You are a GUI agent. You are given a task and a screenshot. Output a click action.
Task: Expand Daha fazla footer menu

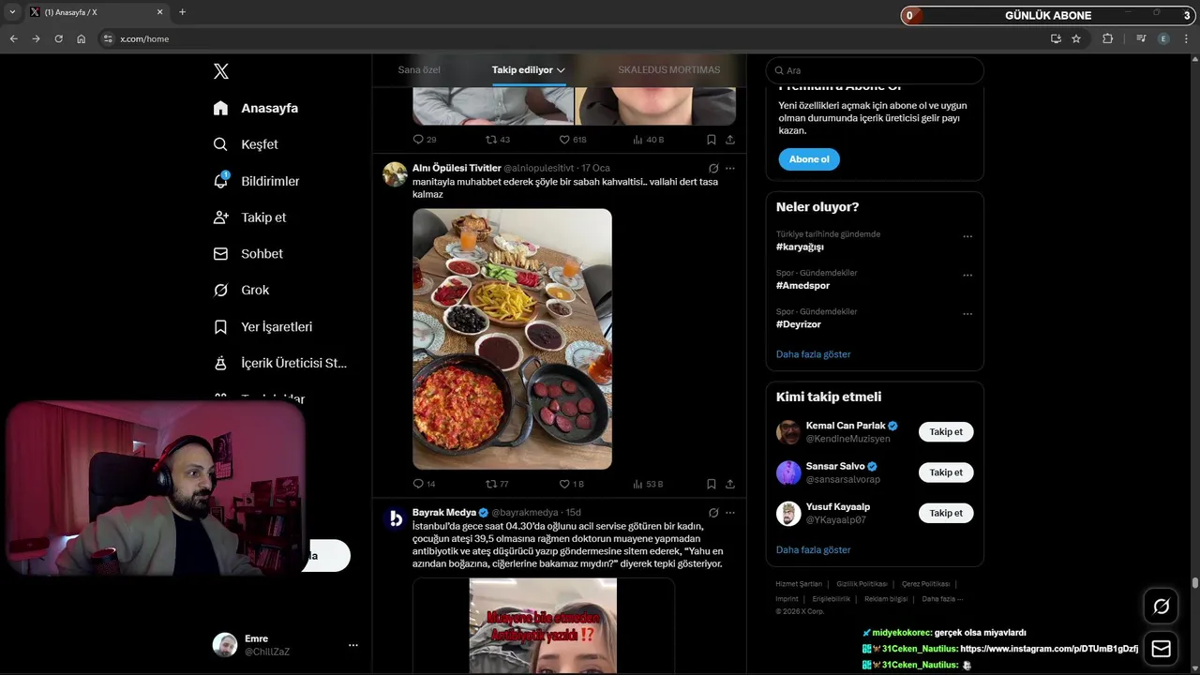942,599
